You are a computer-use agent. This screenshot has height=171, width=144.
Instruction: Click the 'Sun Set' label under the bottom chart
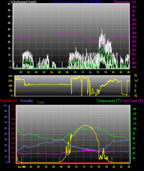22,167
